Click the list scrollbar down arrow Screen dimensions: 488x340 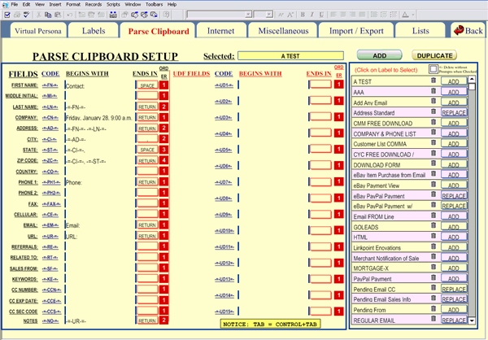click(x=472, y=320)
